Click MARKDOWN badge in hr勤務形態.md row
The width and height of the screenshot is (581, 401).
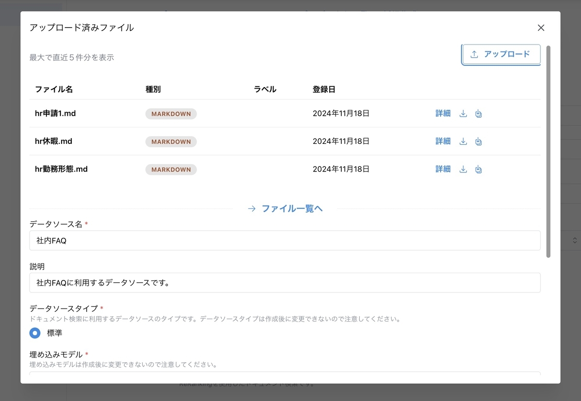171,170
